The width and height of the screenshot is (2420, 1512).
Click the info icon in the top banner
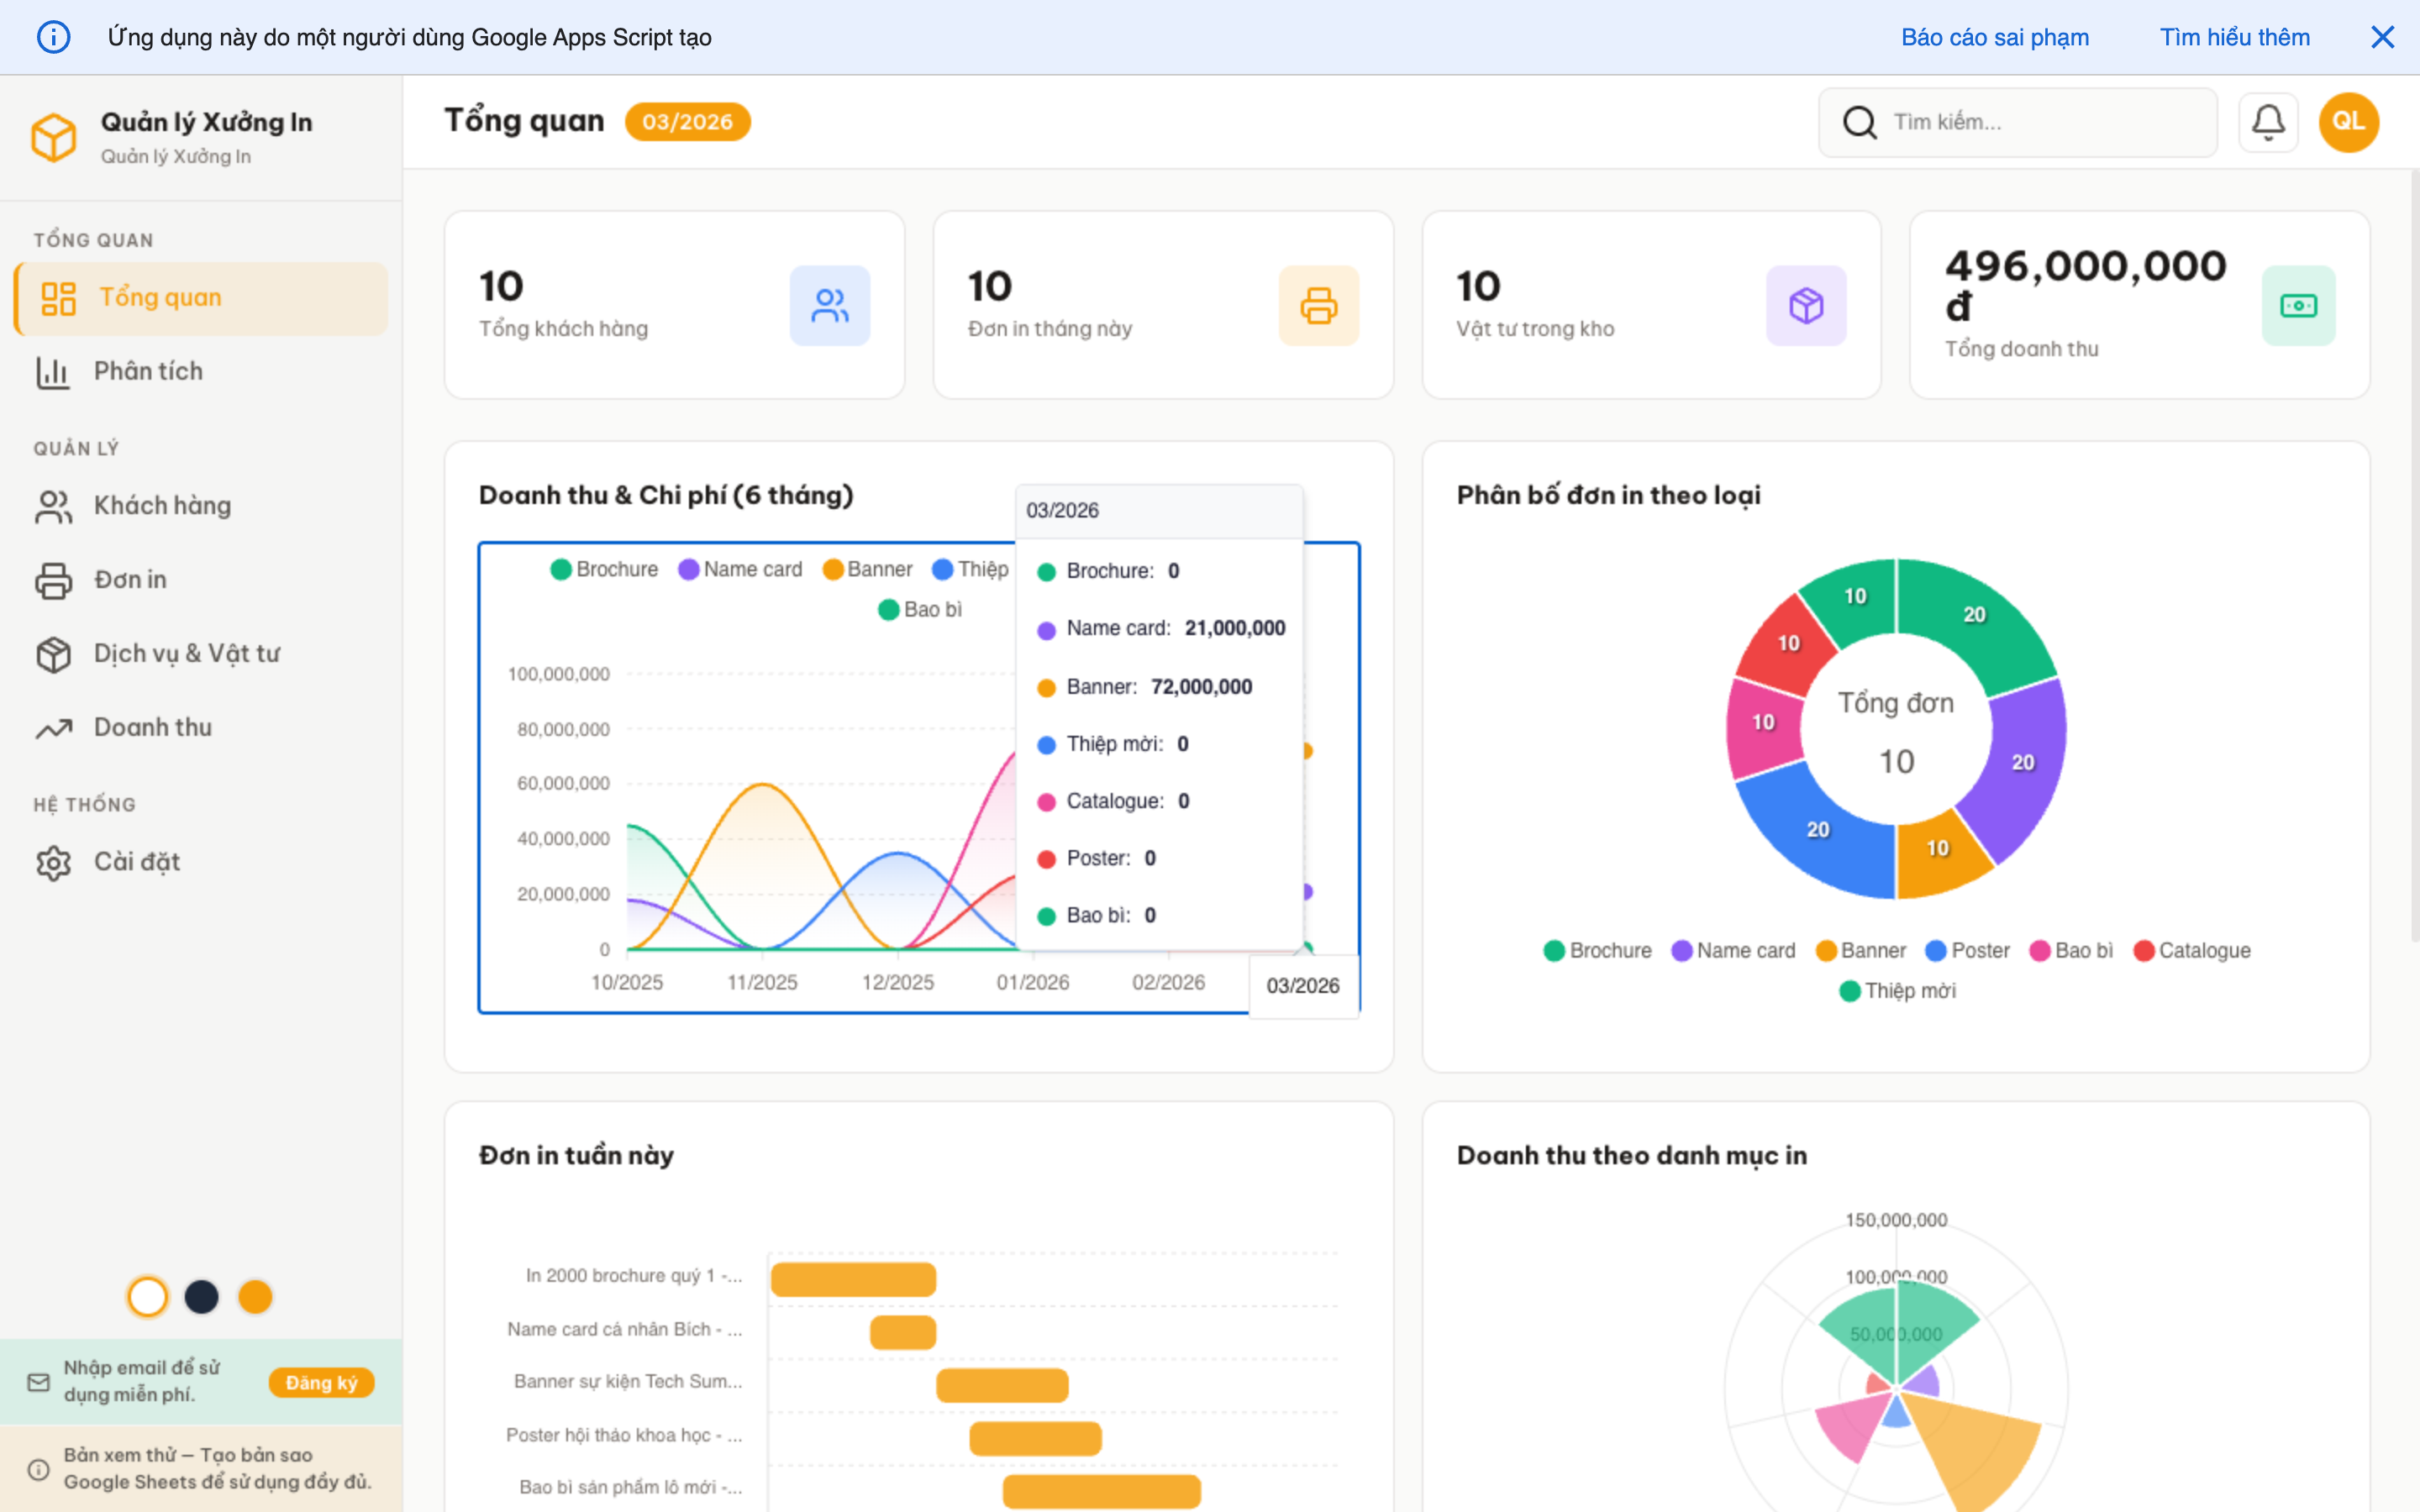tap(54, 38)
